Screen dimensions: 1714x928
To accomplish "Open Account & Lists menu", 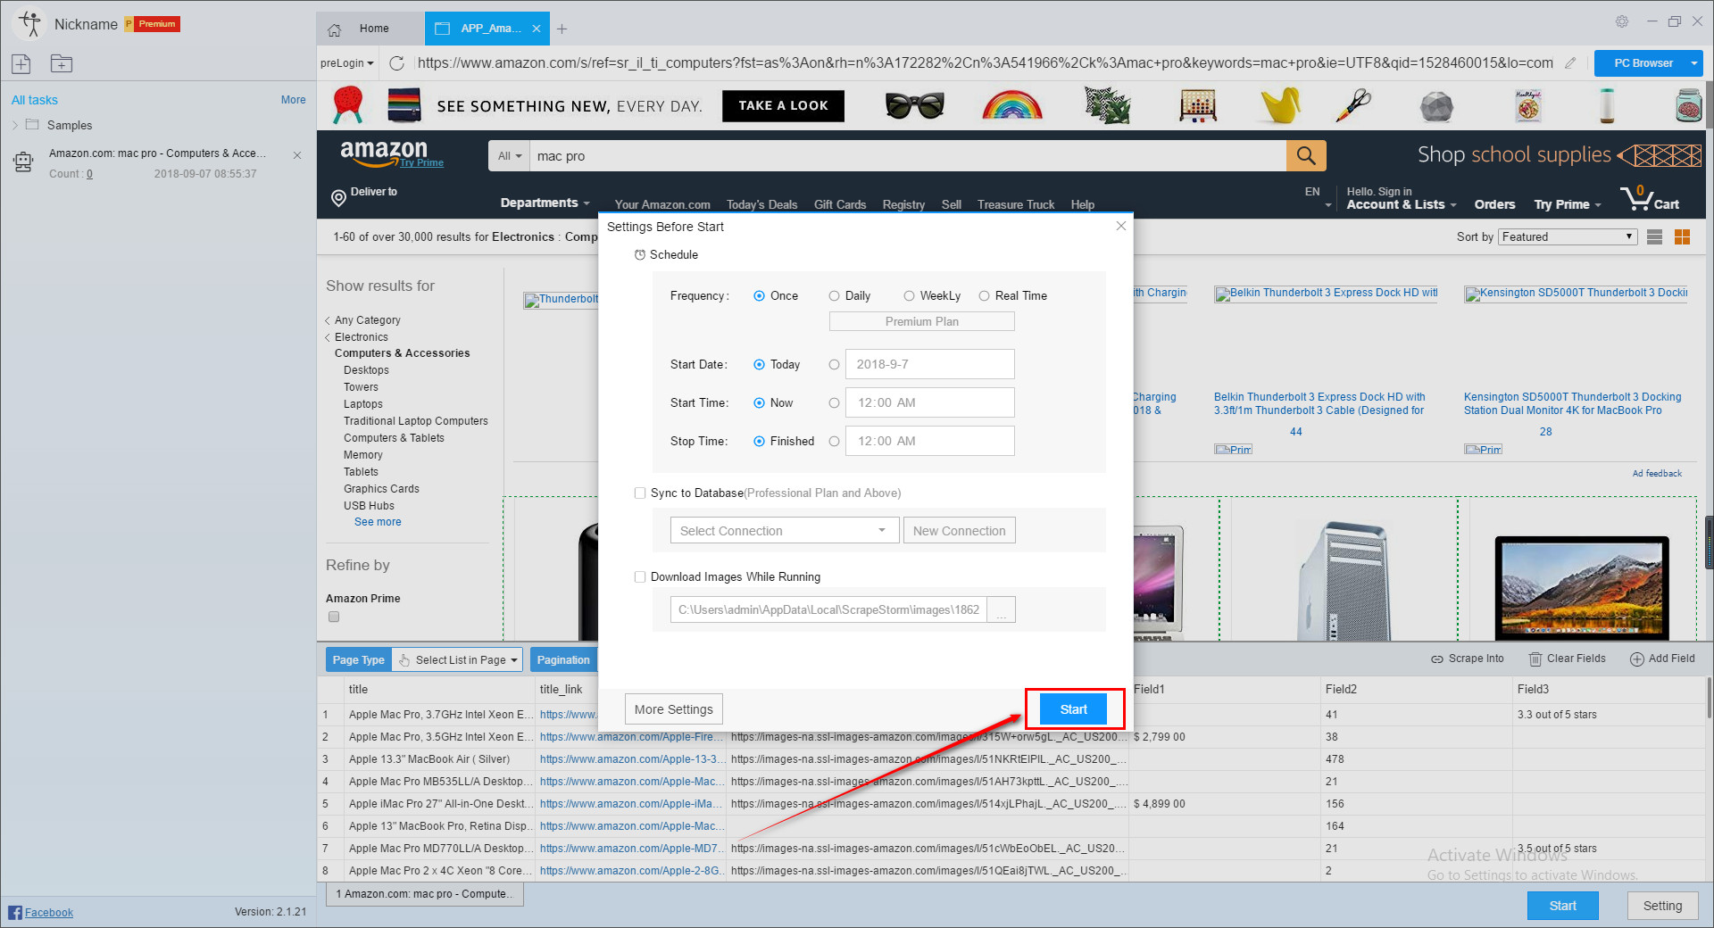I will [x=1401, y=204].
